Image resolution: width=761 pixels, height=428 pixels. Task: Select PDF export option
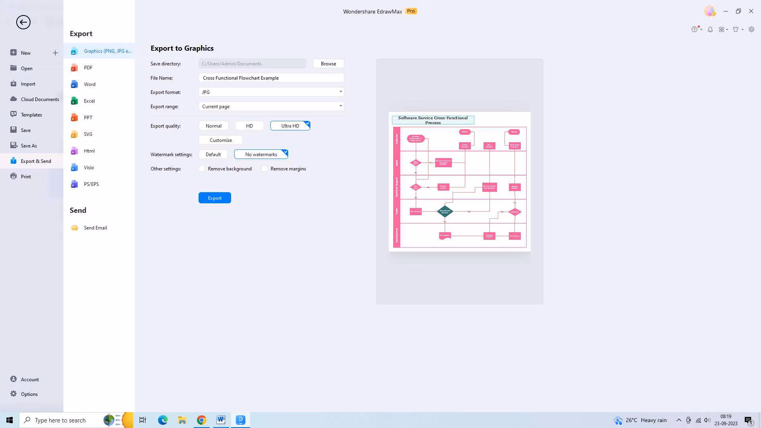coord(88,68)
